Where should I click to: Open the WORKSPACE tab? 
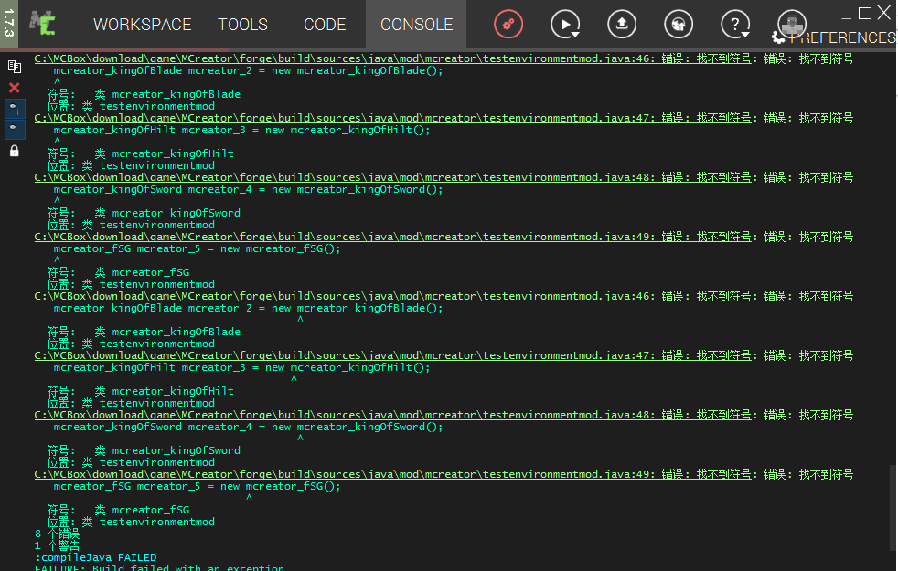142,25
